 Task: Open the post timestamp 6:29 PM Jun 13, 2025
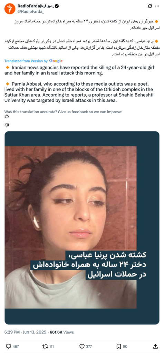[25, 332]
